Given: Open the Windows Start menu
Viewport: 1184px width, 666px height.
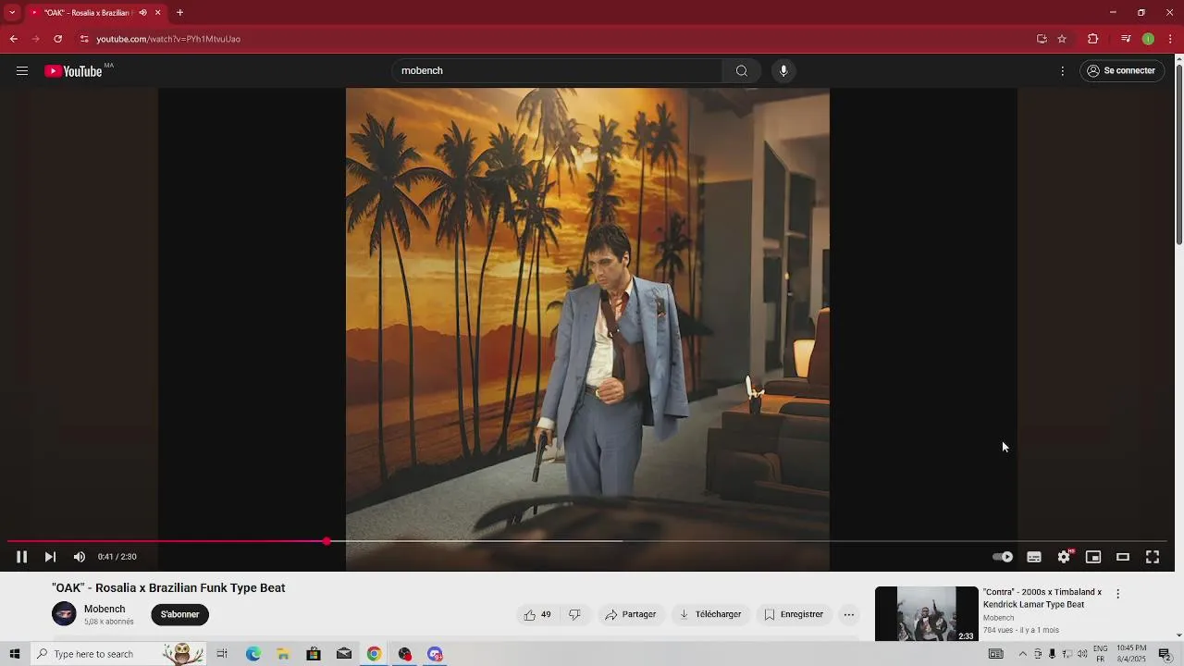Looking at the screenshot, I should [14, 654].
